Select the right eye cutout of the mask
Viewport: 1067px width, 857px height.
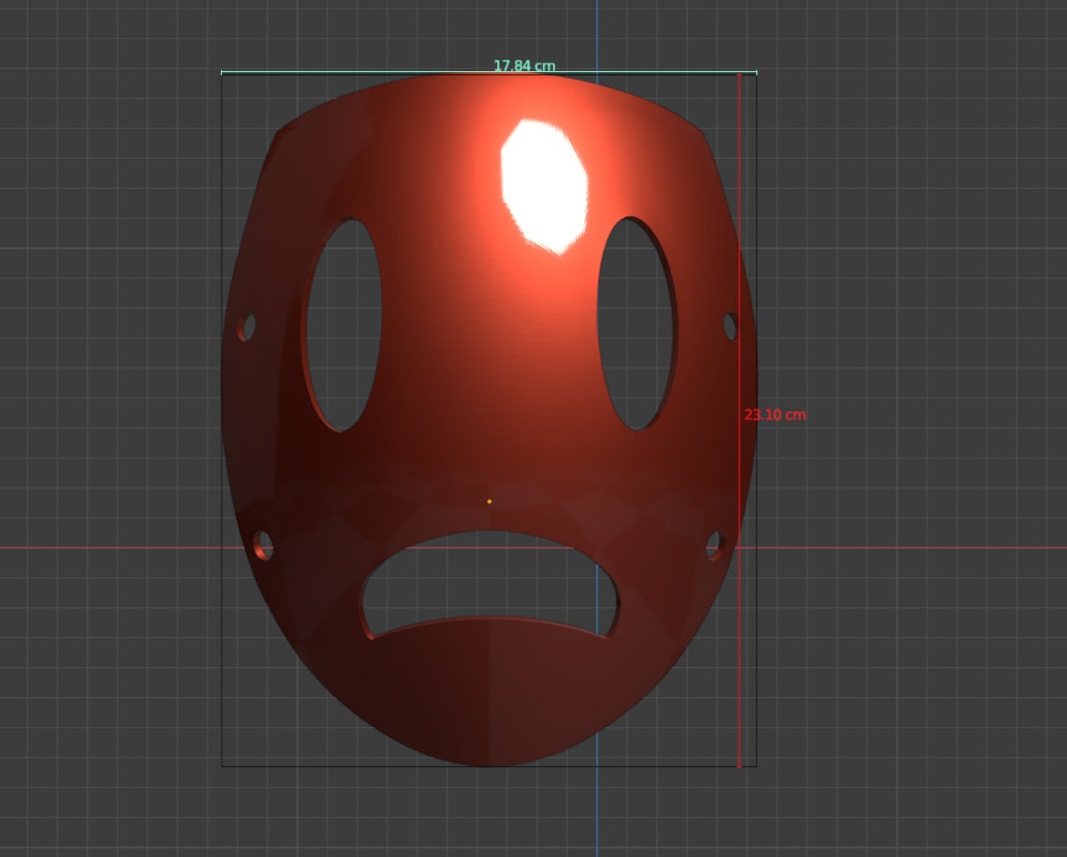[x=636, y=323]
